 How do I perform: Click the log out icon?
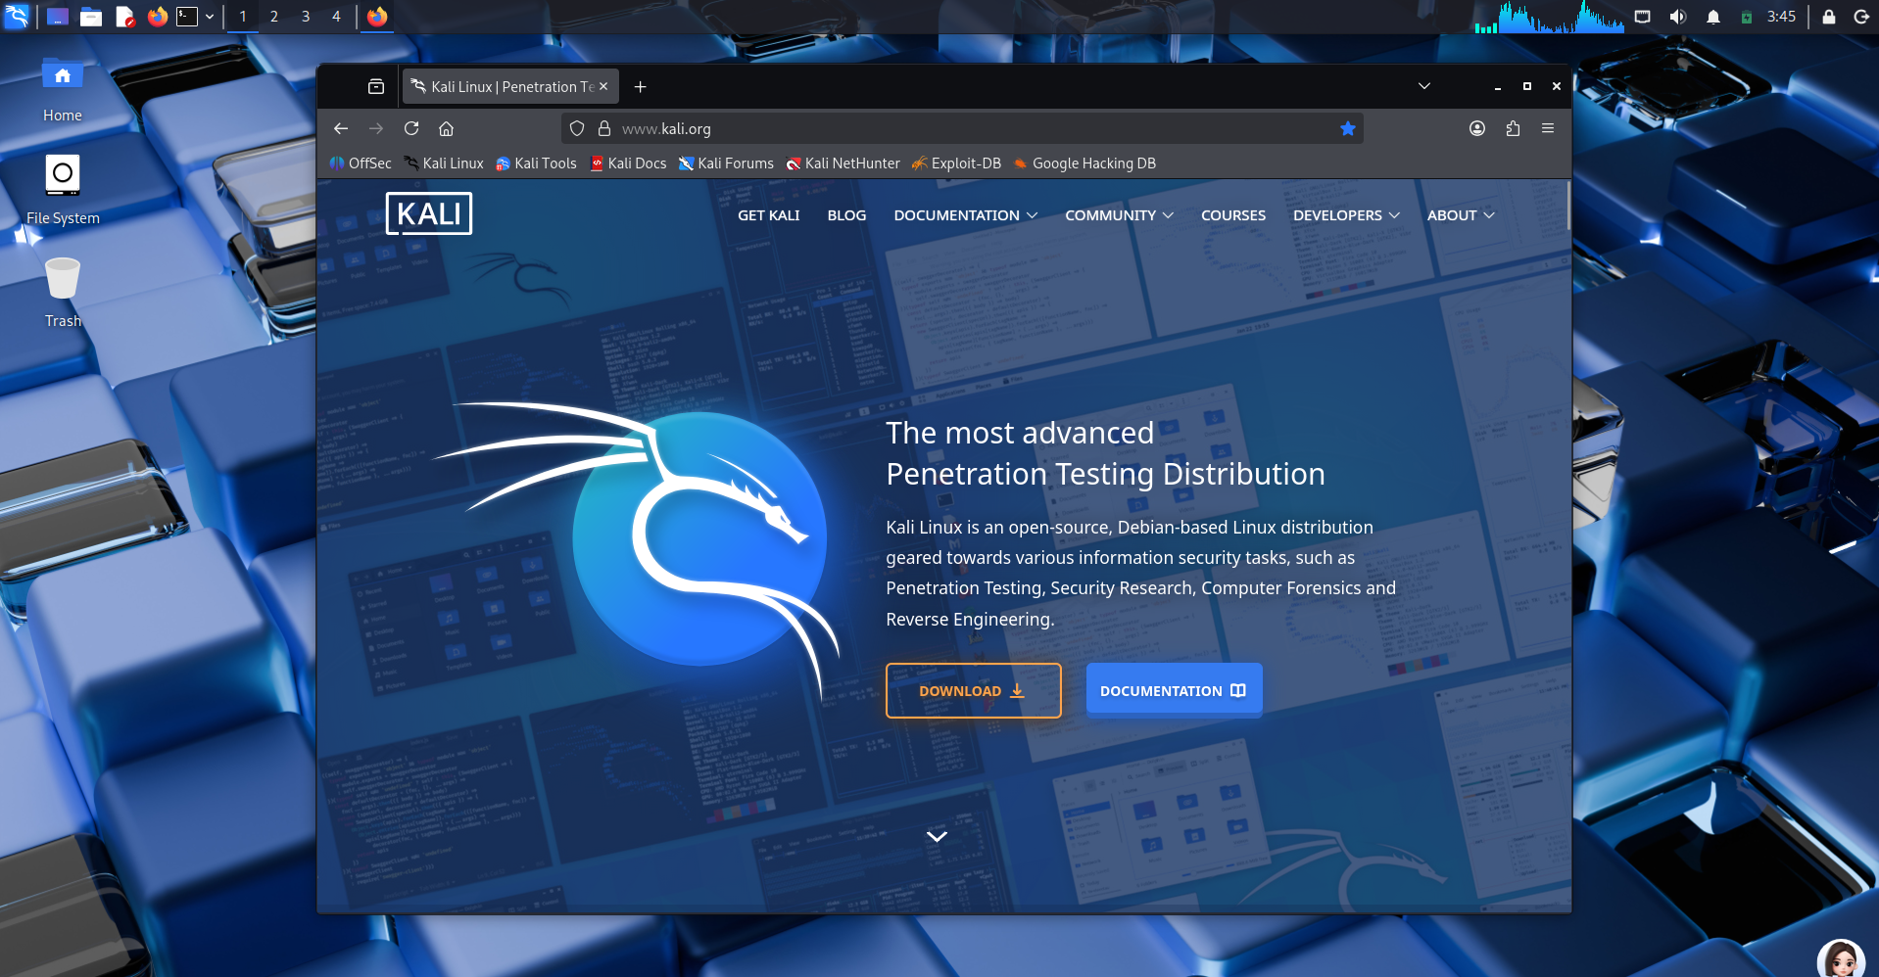point(1861,17)
